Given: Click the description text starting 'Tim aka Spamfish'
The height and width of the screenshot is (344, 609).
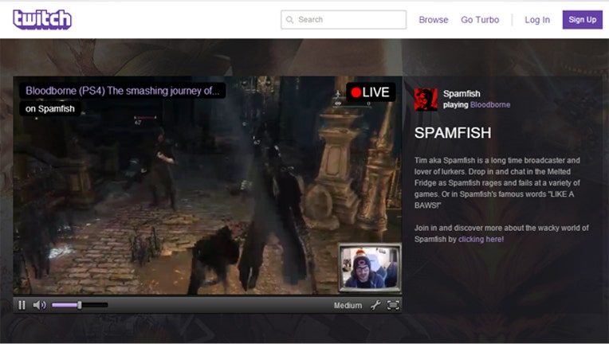Looking at the screenshot, I should pos(497,182).
